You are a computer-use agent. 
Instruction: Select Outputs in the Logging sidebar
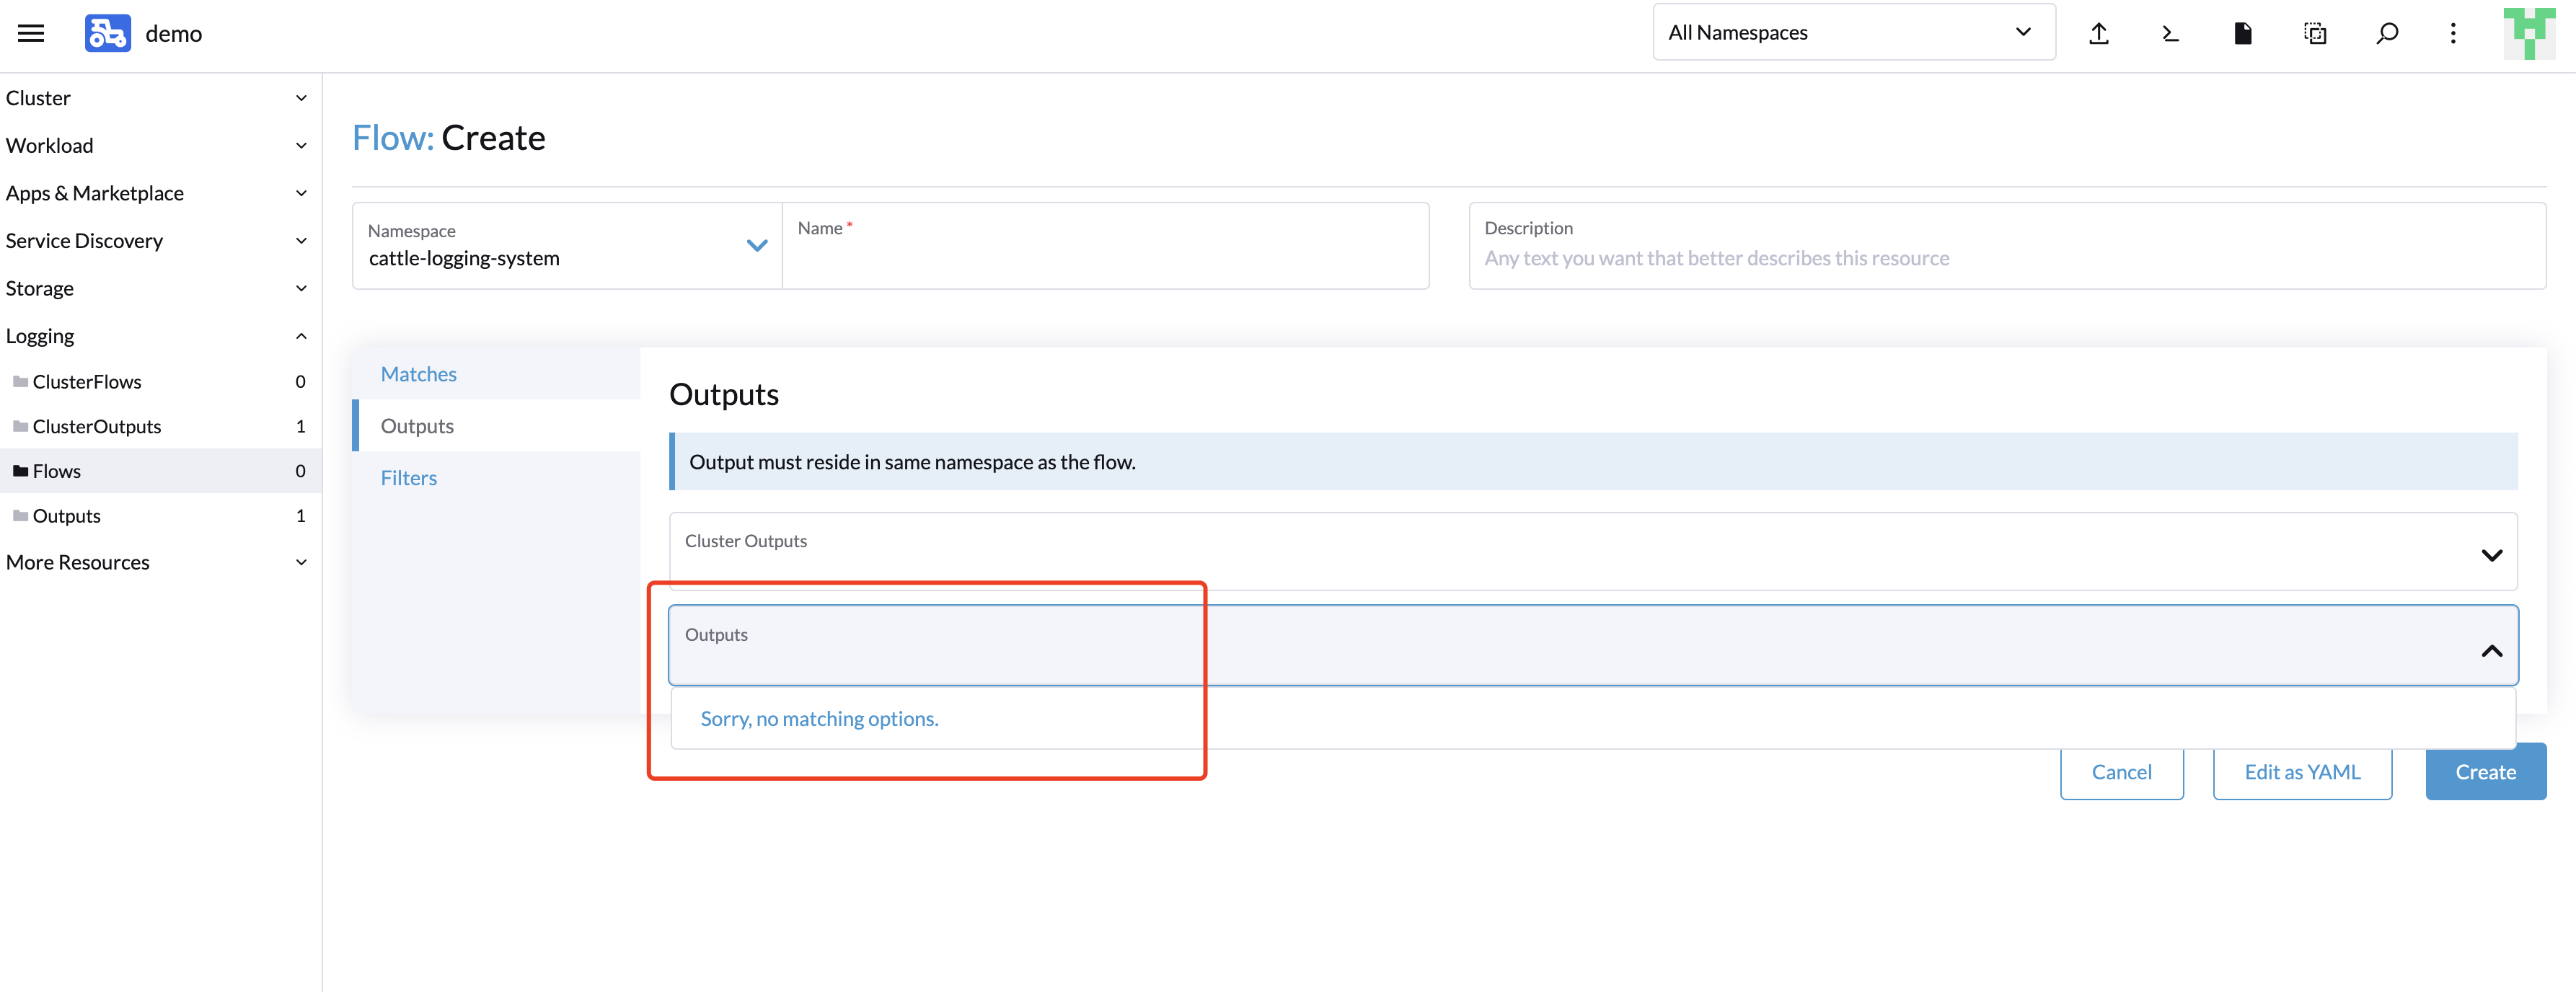(66, 515)
